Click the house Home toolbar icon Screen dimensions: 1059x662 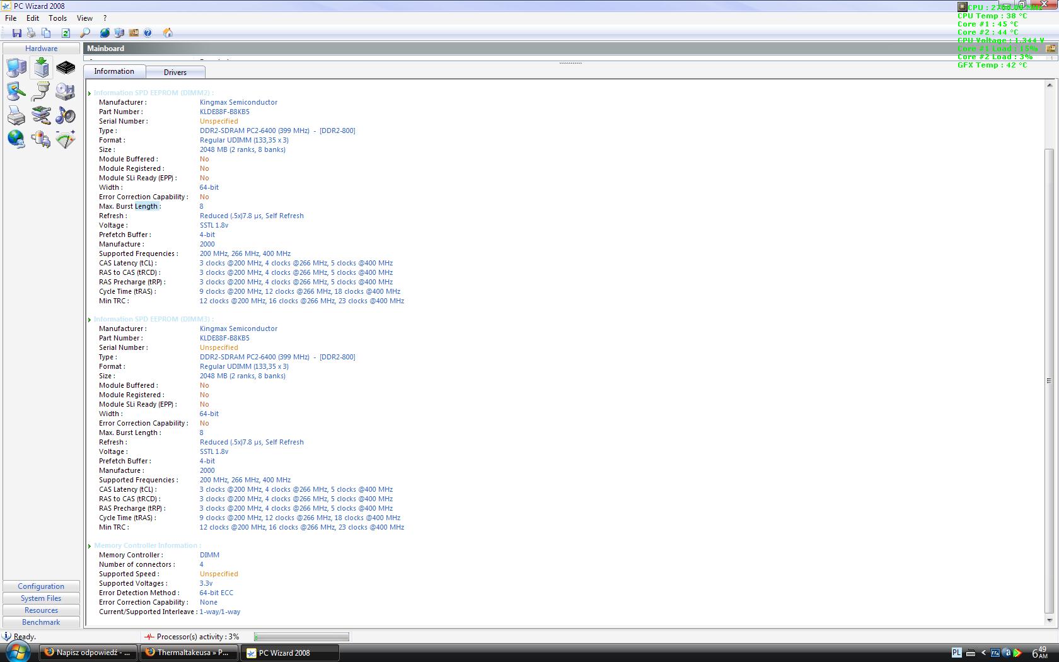(x=168, y=33)
